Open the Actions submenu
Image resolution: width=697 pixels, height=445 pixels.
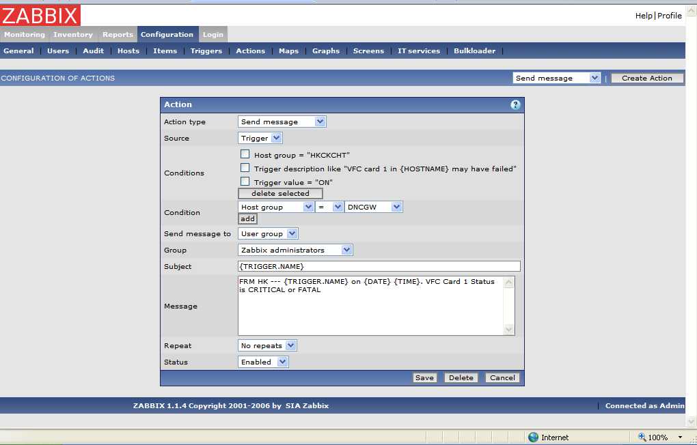tap(251, 51)
